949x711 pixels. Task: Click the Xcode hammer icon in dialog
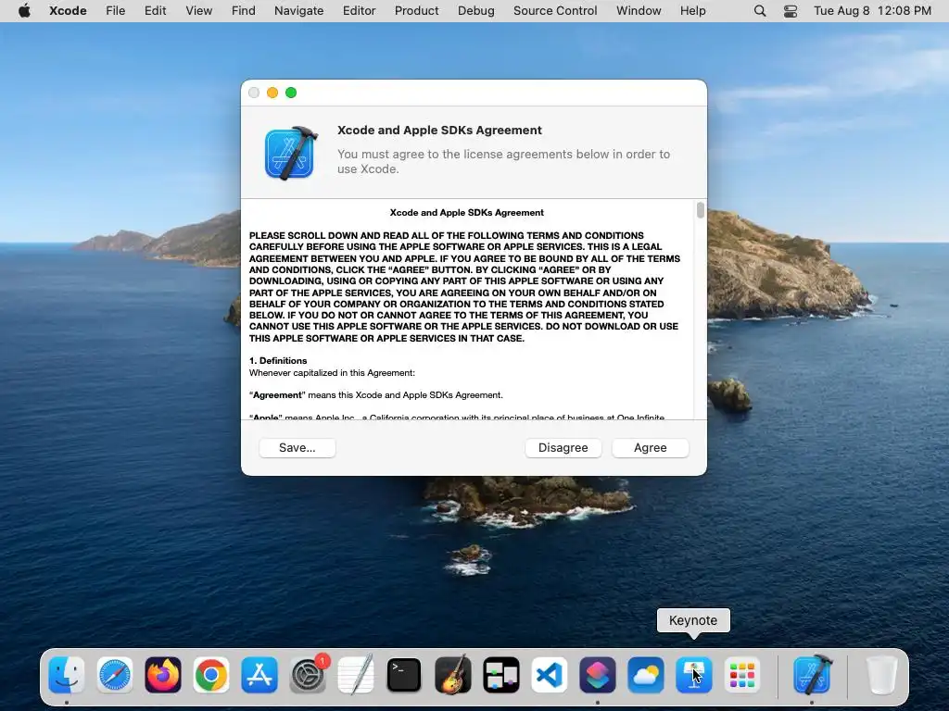pyautogui.click(x=291, y=153)
